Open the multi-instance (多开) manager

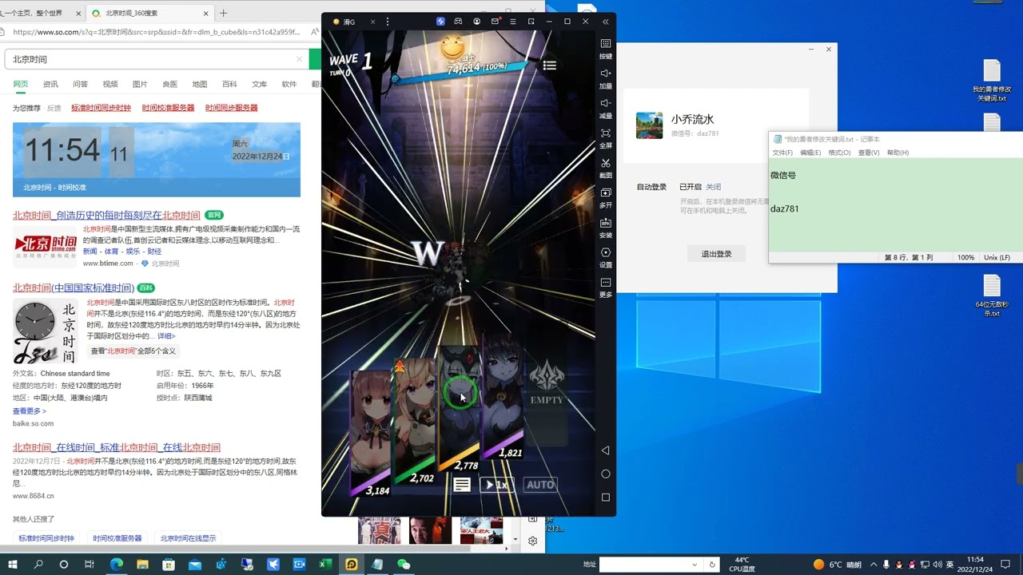[606, 192]
